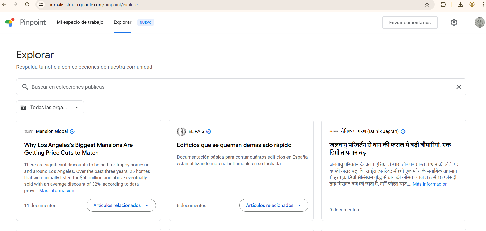Click the Pinpoint logo icon
Image resolution: width=486 pixels, height=231 pixels.
[10, 22]
